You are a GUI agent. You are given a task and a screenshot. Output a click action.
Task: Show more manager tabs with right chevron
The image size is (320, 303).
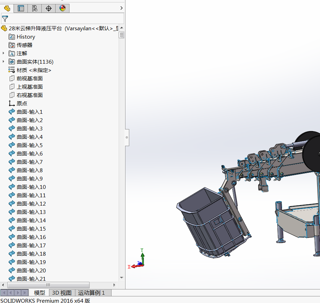pyautogui.click(x=121, y=8)
